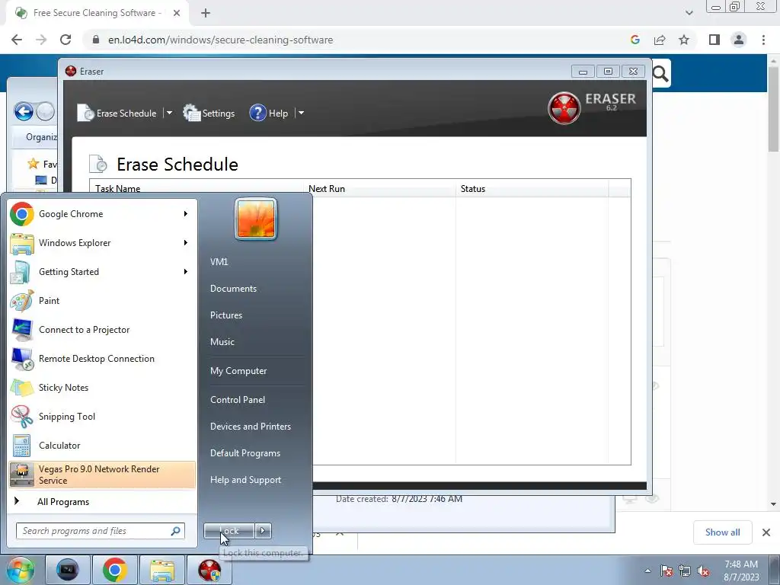The height and width of the screenshot is (585, 780).
Task: Open Calculator from Start menu
Action: tap(102, 445)
